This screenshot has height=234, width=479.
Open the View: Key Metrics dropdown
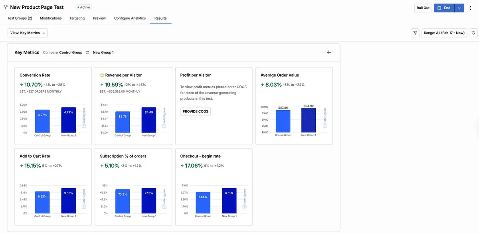tap(27, 33)
